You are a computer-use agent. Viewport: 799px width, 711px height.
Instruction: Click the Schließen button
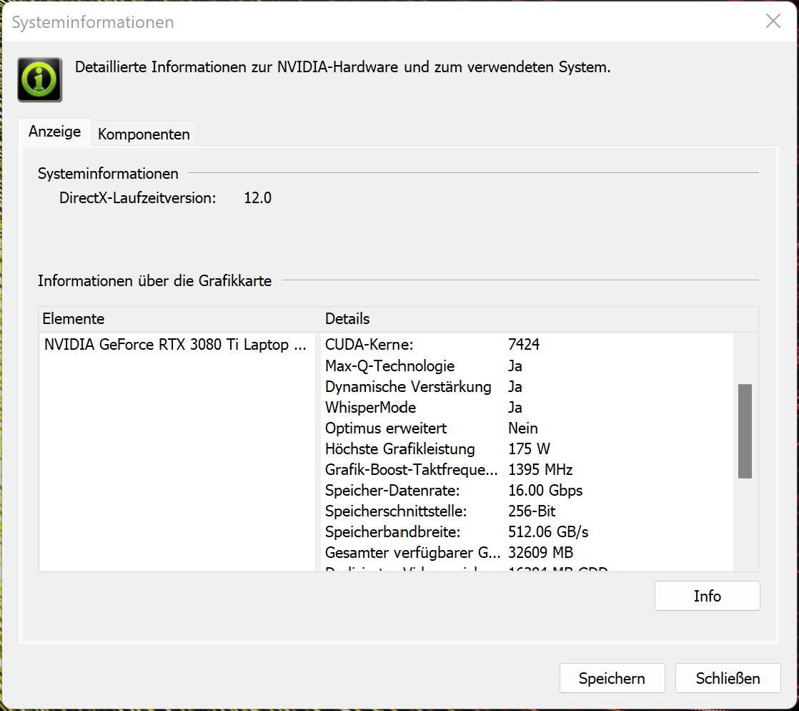pyautogui.click(x=728, y=678)
